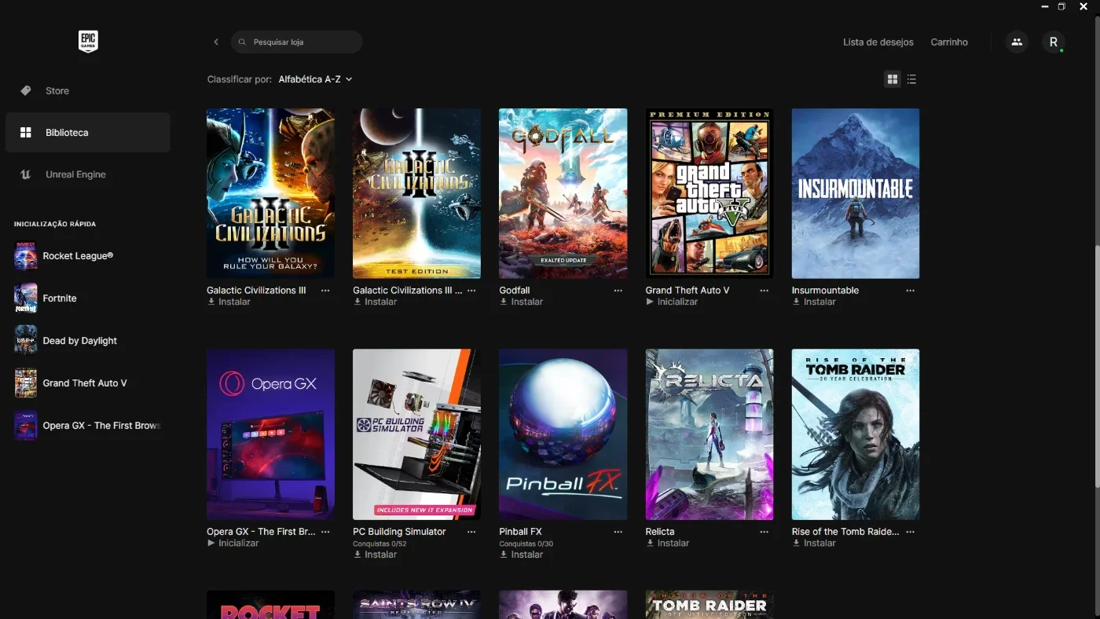The height and width of the screenshot is (619, 1100).
Task: Install Godfall
Action: 522,302
